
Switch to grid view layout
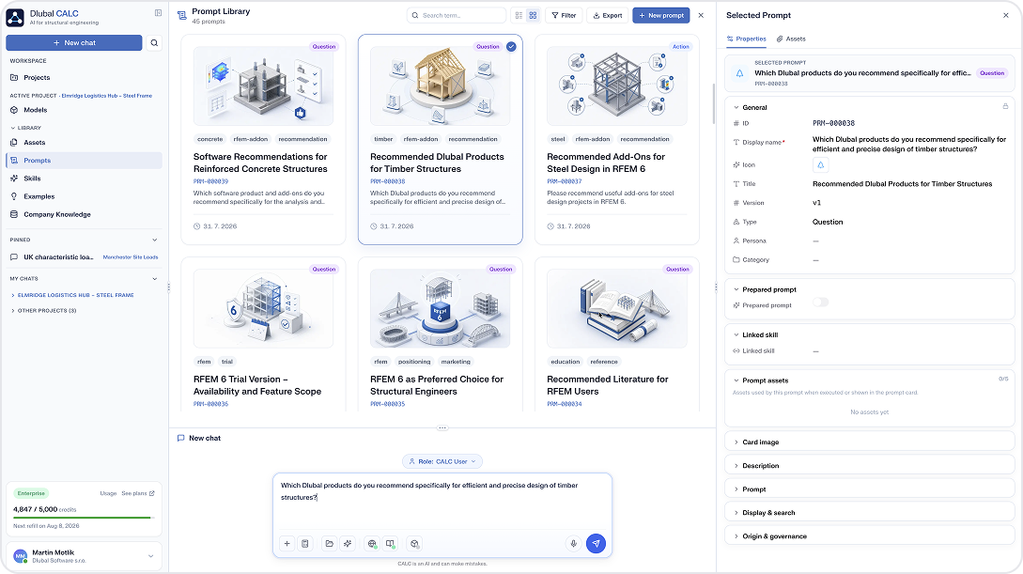point(533,15)
